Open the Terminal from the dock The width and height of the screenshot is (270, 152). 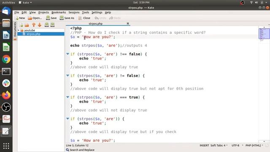pyautogui.click(x=6, y=71)
